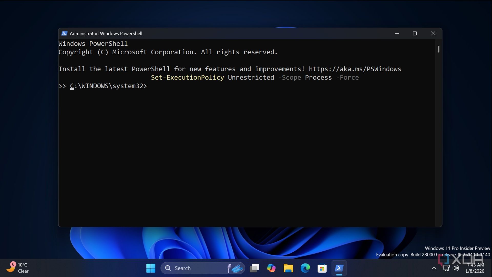The height and width of the screenshot is (277, 492).
Task: Click the PowerShell icon in title bar
Action: pos(64,33)
